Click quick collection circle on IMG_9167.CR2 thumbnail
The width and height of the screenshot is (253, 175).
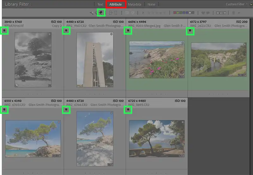coord(111,34)
